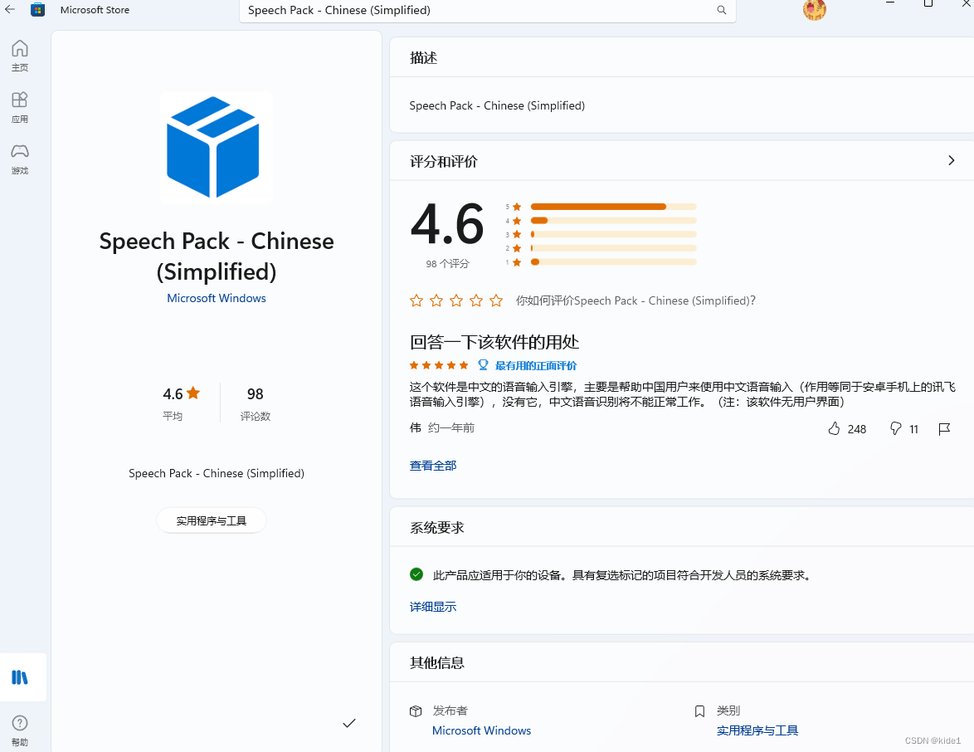The height and width of the screenshot is (752, 974).
Task: Open Microsoft Windows publisher link under title
Action: [x=217, y=298]
